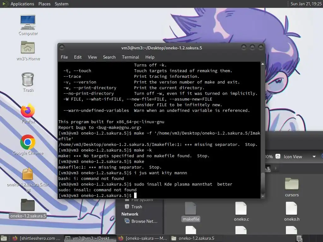The width and height of the screenshot is (323, 242).
Task: Open the Places menu in top panel
Action: click(44, 4)
